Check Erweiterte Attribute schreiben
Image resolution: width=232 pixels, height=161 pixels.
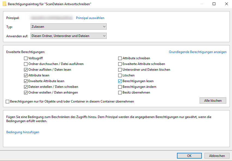coord(120,64)
